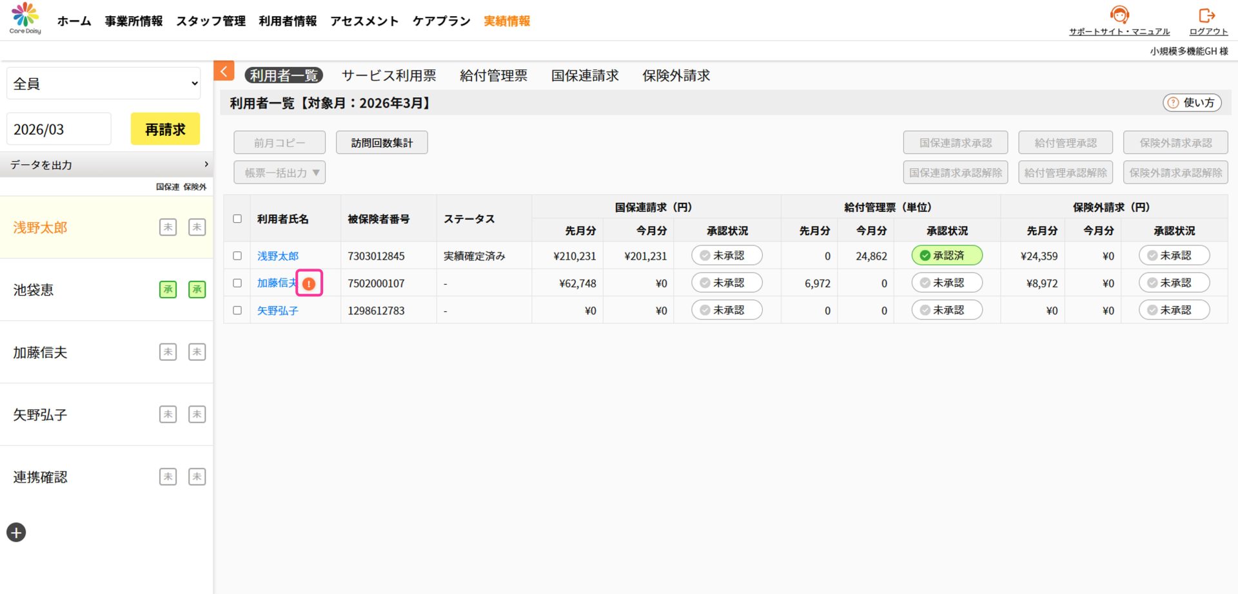Viewport: 1238px width, 594px height.
Task: Open the 帳票一括出力 dropdown
Action: pyautogui.click(x=279, y=173)
